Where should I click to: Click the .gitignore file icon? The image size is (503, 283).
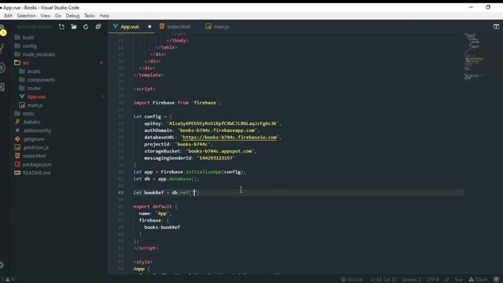click(17, 139)
